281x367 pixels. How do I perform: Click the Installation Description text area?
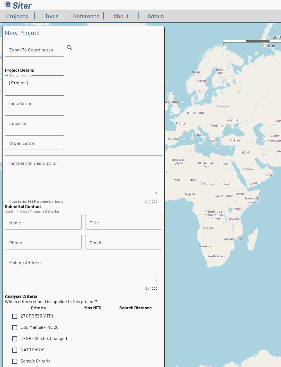(x=83, y=177)
